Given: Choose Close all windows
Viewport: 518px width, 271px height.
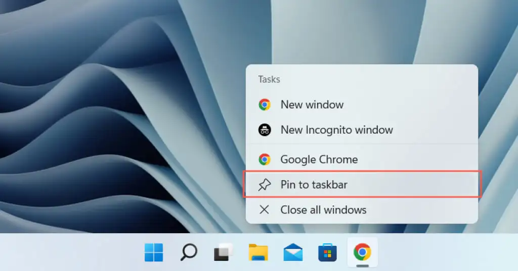Looking at the screenshot, I should pyautogui.click(x=362, y=209).
